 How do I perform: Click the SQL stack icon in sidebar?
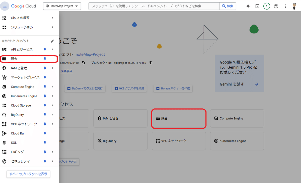(x=4, y=143)
